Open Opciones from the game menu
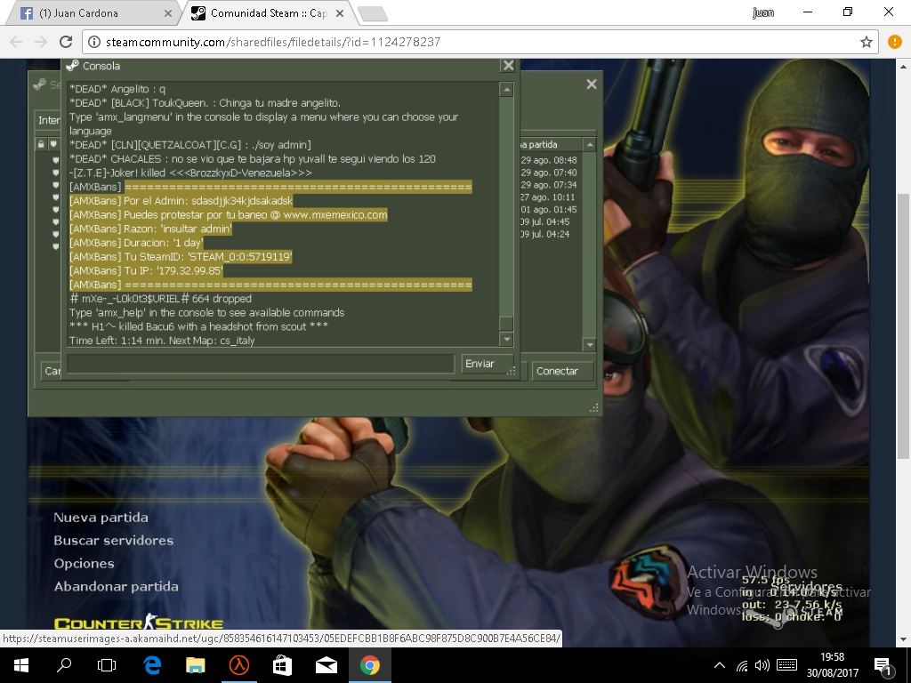Image resolution: width=911 pixels, height=683 pixels. (x=85, y=563)
